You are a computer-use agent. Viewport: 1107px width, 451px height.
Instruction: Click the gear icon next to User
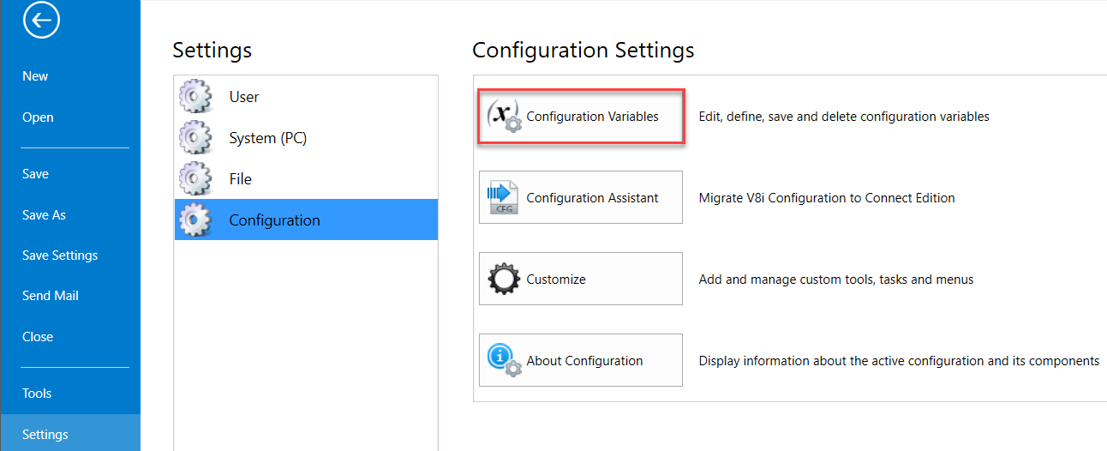pyautogui.click(x=194, y=97)
